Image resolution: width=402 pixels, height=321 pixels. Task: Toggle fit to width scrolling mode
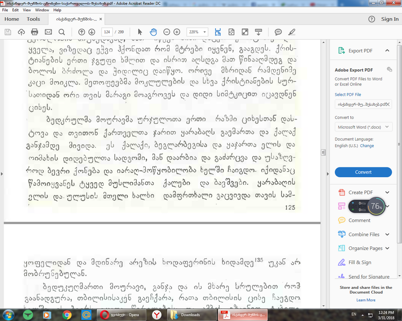pyautogui.click(x=218, y=32)
